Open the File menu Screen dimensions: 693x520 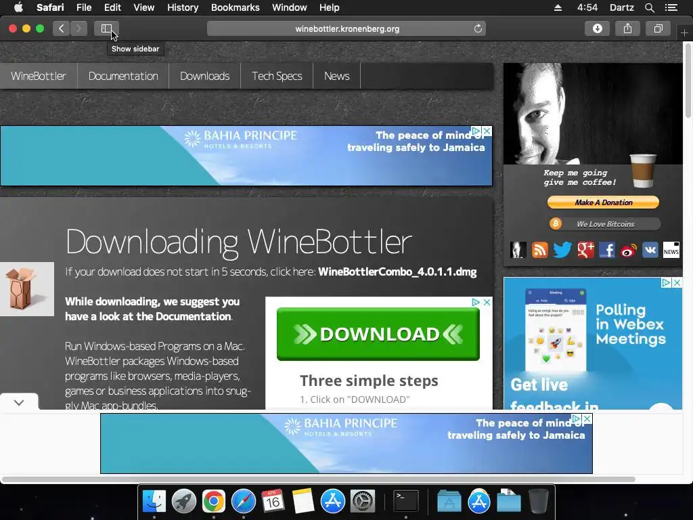pos(83,7)
